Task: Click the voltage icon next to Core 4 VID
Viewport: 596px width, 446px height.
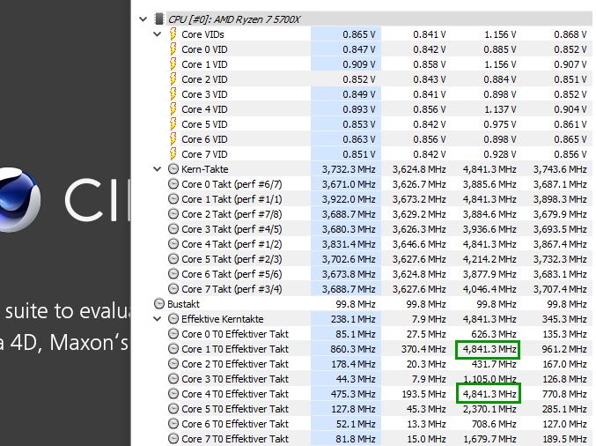Action: pos(173,109)
